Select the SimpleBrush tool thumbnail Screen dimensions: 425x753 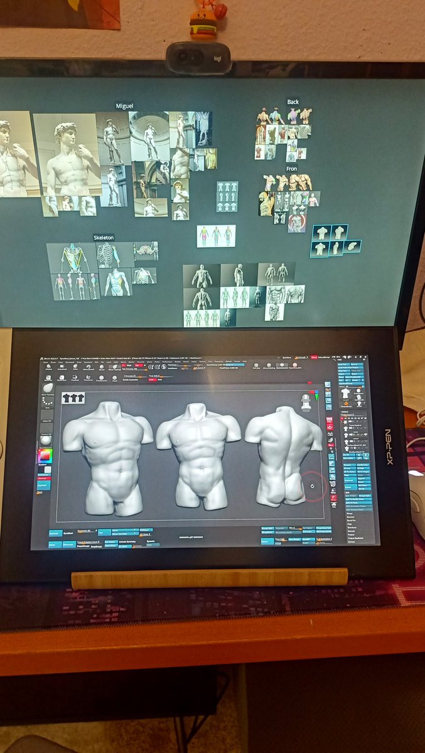[x=346, y=403]
